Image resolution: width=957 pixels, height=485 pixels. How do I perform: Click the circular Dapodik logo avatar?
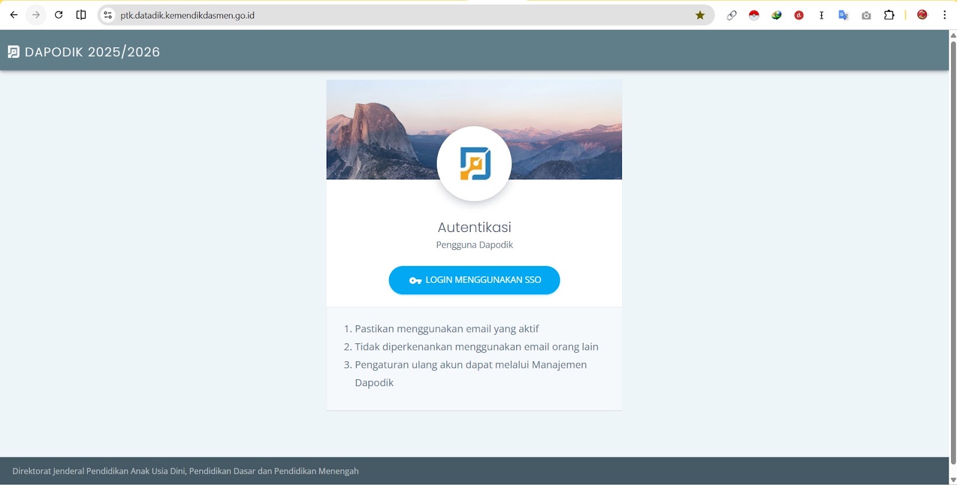point(474,163)
